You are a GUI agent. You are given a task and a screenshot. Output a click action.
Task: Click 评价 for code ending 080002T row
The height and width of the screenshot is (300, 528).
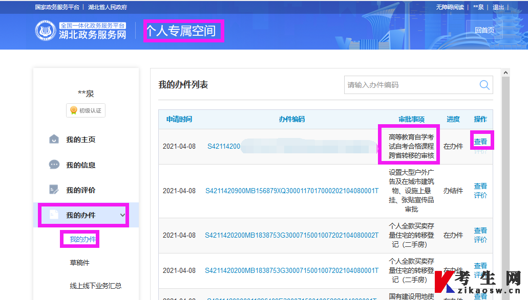click(480, 240)
